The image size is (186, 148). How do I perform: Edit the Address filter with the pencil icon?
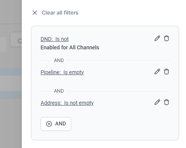(157, 102)
